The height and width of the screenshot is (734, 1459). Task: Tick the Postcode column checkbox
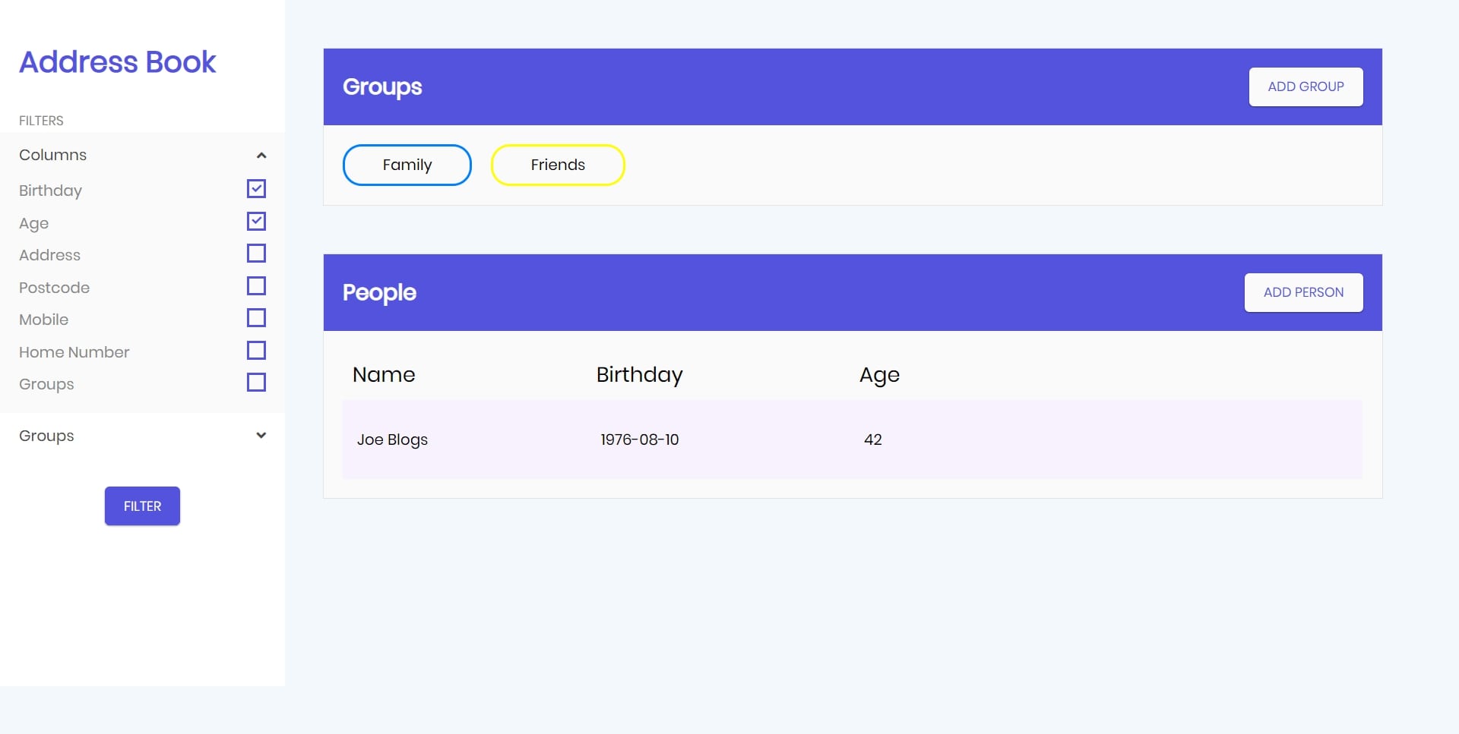pyautogui.click(x=256, y=286)
